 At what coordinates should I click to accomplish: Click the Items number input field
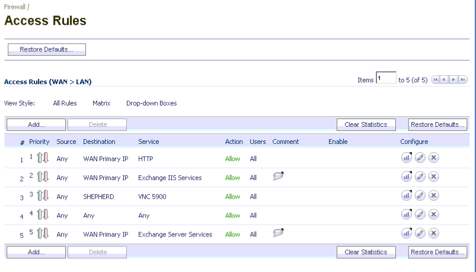386,78
